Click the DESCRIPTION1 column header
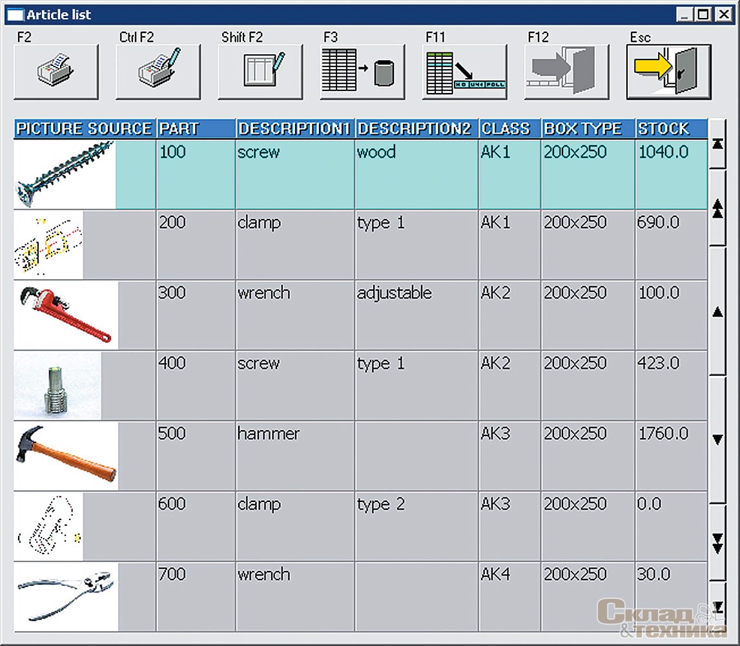 tap(295, 129)
